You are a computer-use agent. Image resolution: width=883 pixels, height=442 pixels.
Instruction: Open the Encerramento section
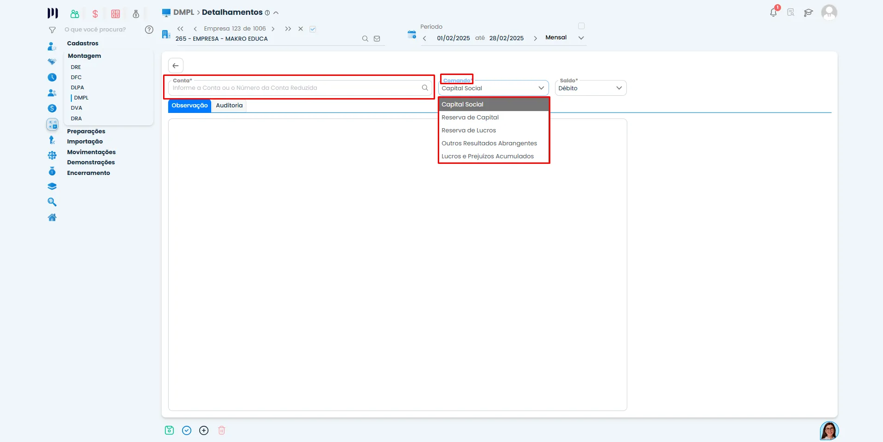coord(88,173)
